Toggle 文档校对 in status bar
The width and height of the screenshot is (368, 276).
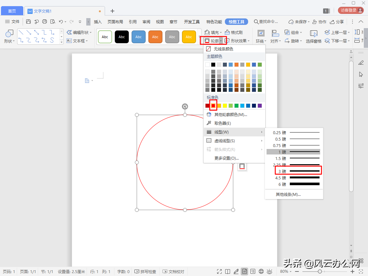(173, 271)
